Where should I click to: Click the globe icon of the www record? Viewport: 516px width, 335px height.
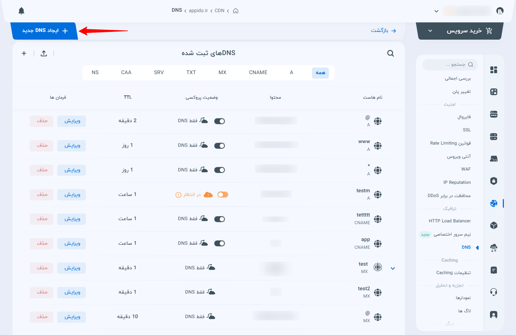point(378,146)
